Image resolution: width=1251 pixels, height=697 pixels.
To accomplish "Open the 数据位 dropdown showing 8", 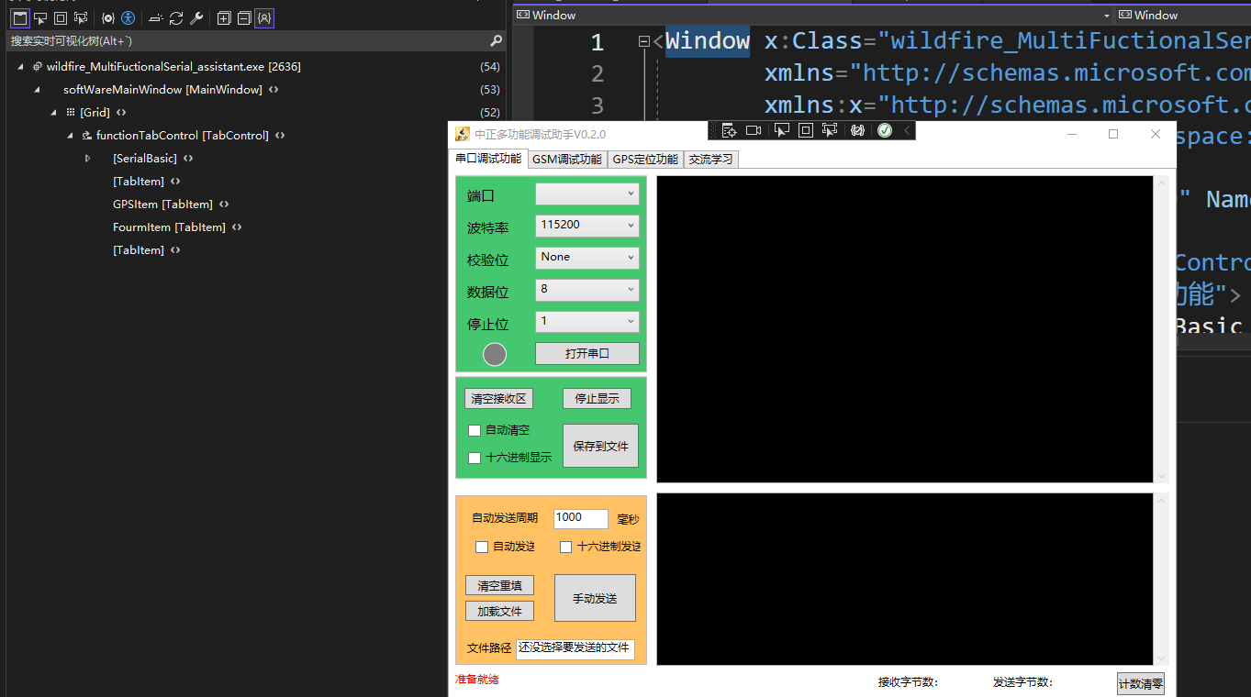I will [587, 290].
